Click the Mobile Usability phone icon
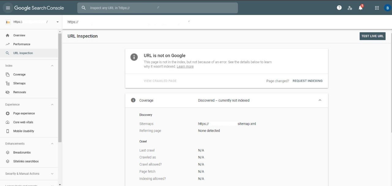 click(x=8, y=131)
